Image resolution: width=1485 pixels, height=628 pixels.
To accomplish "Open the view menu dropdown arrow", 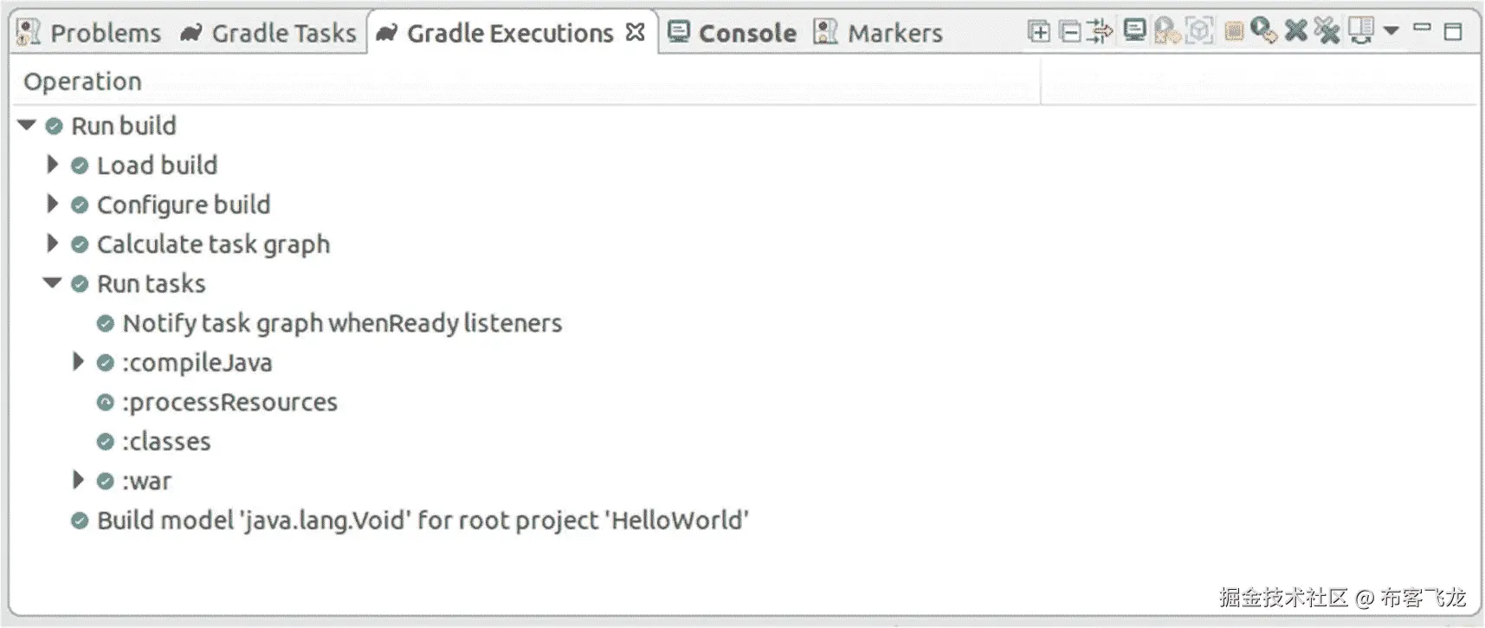I will tap(1391, 30).
